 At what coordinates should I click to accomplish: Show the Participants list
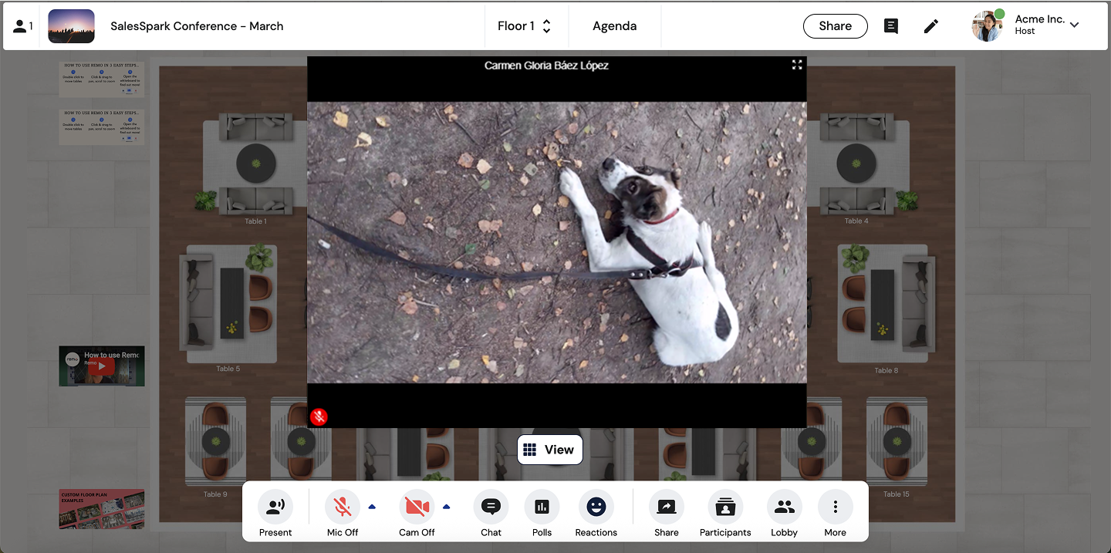pos(725,507)
